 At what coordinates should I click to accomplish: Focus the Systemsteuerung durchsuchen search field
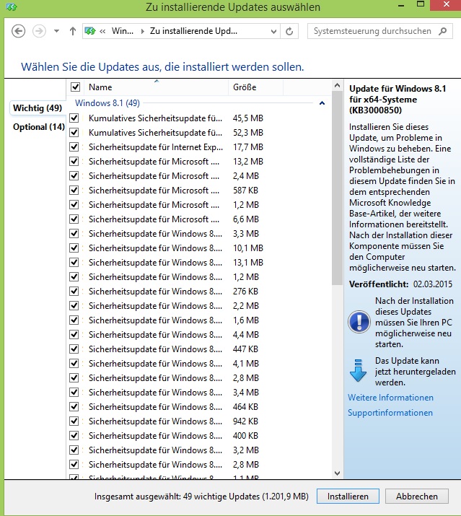point(380,31)
